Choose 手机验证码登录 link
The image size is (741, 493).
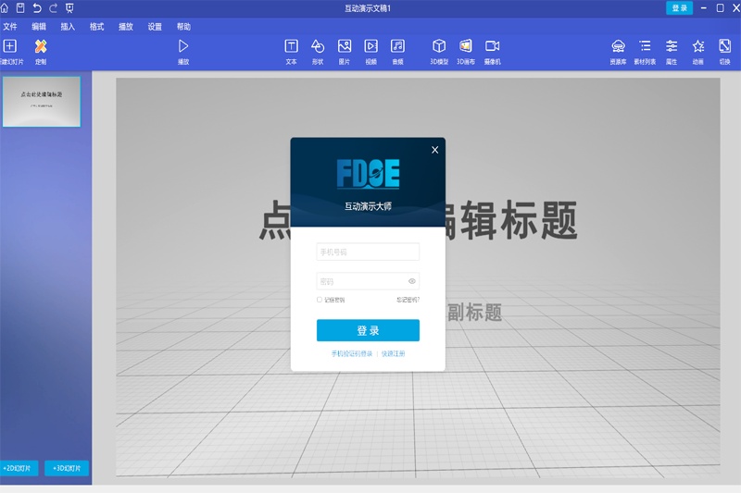coord(352,353)
